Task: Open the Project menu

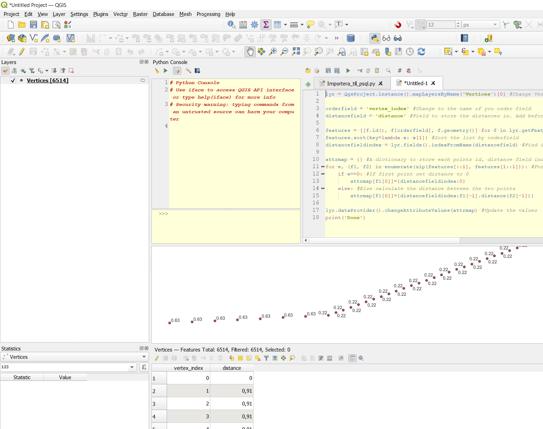Action: pyautogui.click(x=11, y=14)
